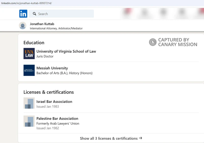Screen dimensions: 204x143
Task: Select 'Bachelor of Arts (B.A.), History (Honors)'
Action: [65, 73]
